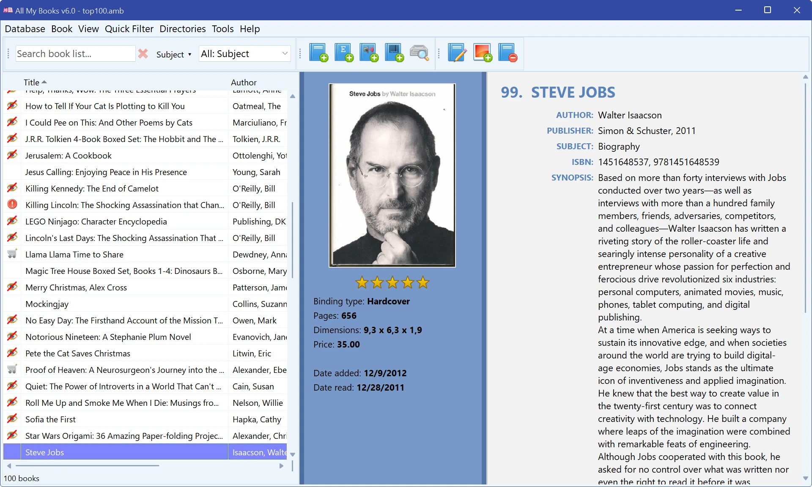Viewport: 812px width, 487px height.
Task: Open the Help menu
Action: click(250, 29)
